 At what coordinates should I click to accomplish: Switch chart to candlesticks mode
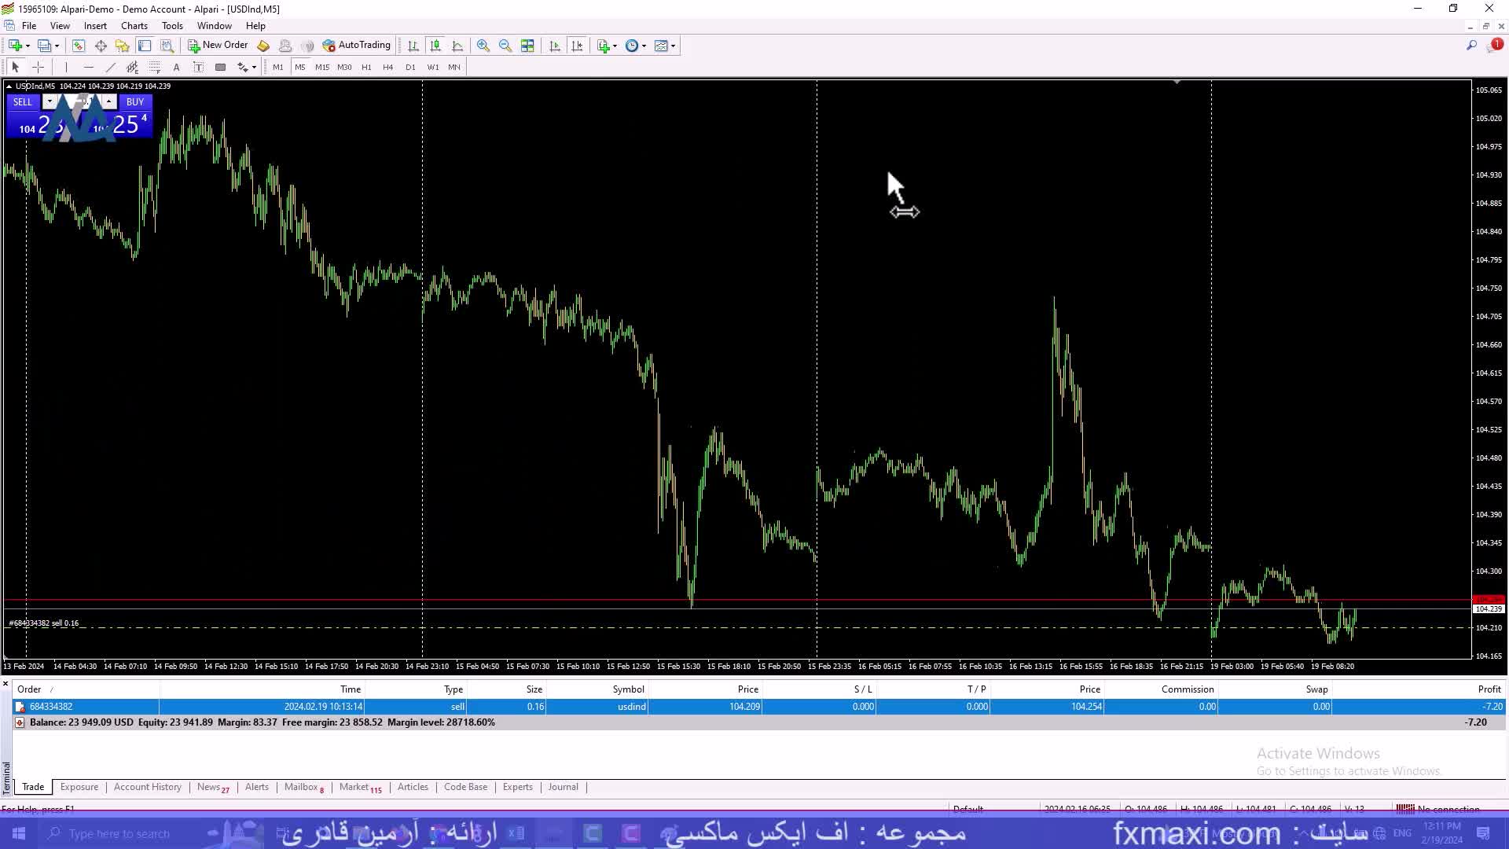[435, 46]
